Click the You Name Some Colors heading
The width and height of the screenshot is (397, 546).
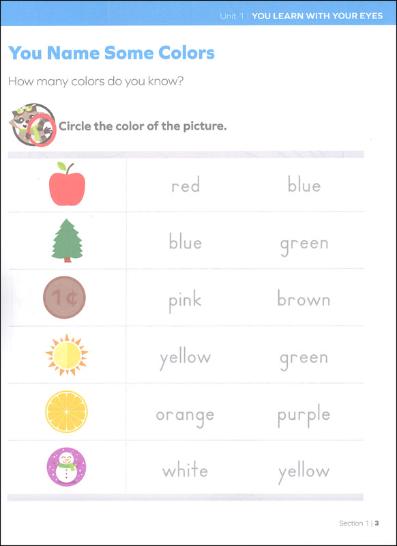pyautogui.click(x=111, y=53)
